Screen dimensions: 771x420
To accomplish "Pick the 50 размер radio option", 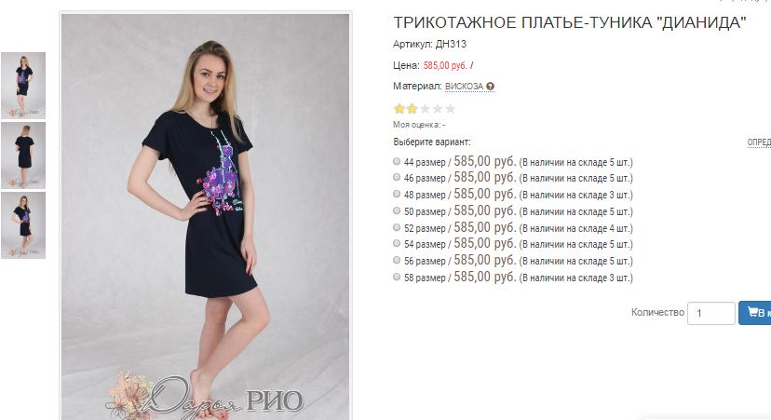I will point(397,210).
